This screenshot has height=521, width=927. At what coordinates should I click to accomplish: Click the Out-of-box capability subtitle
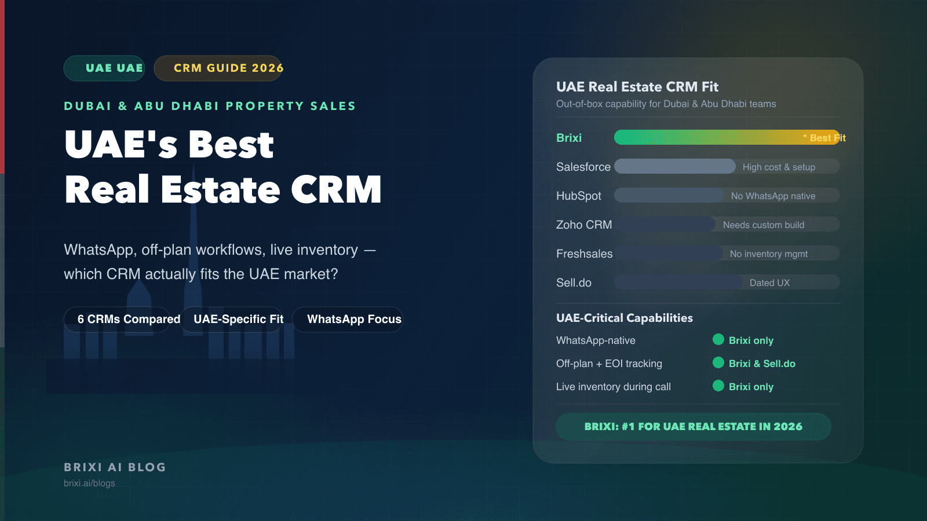[x=666, y=104]
